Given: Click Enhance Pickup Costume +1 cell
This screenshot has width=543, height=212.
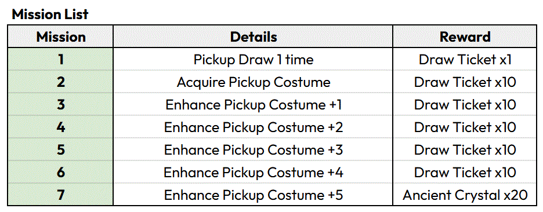Looking at the screenshot, I should pos(253,104).
